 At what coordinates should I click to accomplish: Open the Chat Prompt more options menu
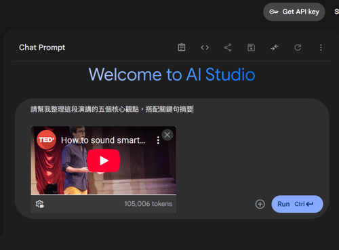pyautogui.click(x=321, y=47)
